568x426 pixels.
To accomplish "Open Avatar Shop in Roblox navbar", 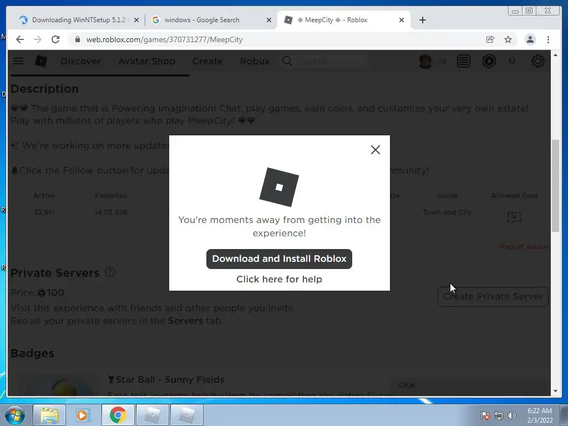I will point(146,61).
